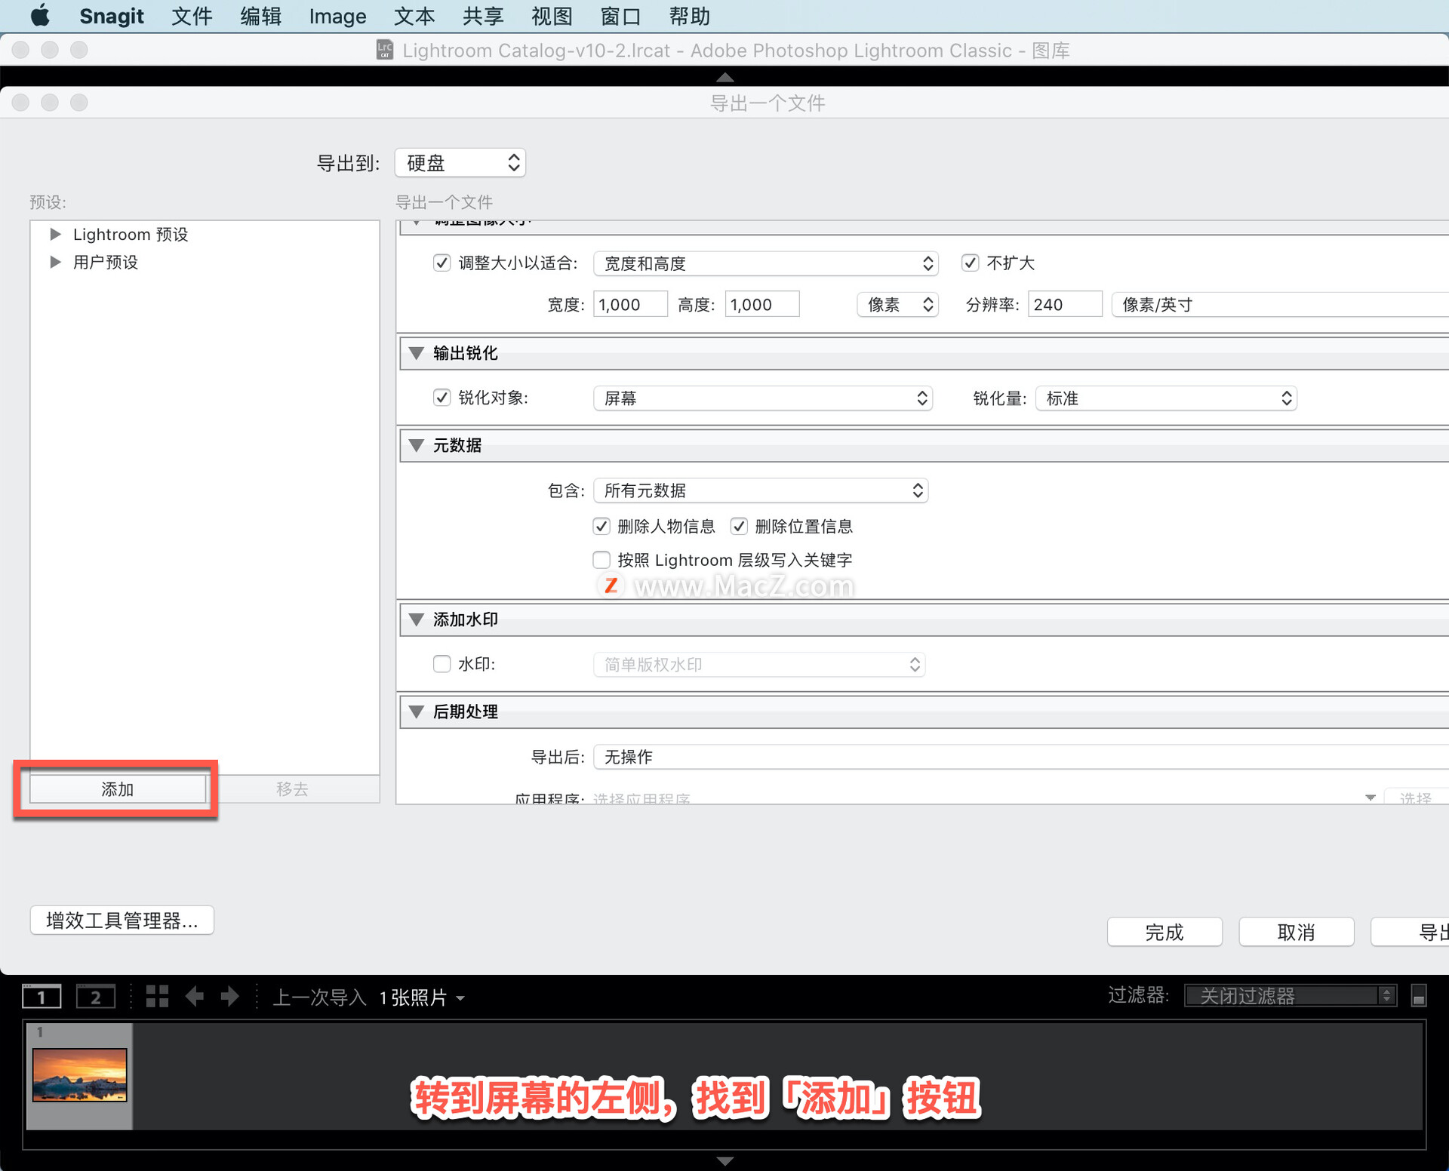Open the 锐化量 标准 dropdown
Screen dimensions: 1449x1171
[x=1167, y=398]
